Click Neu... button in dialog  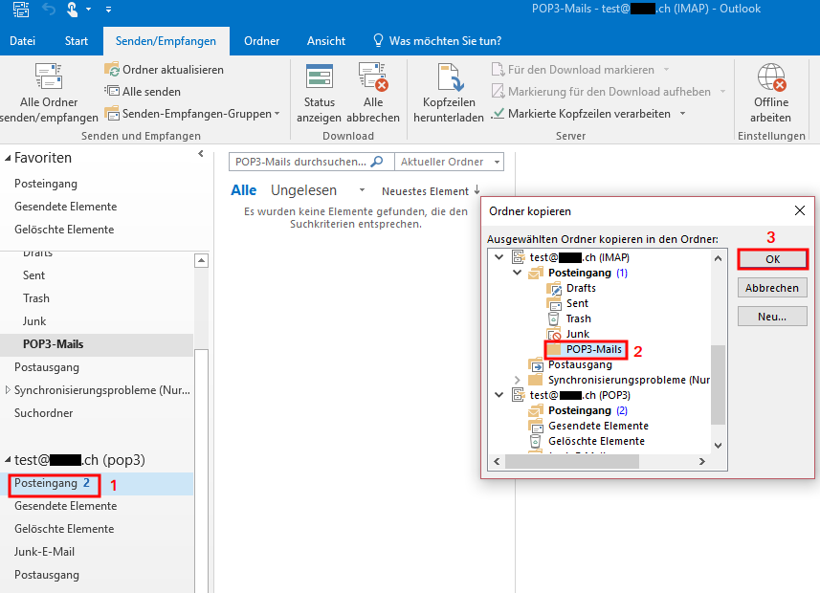pyautogui.click(x=772, y=317)
